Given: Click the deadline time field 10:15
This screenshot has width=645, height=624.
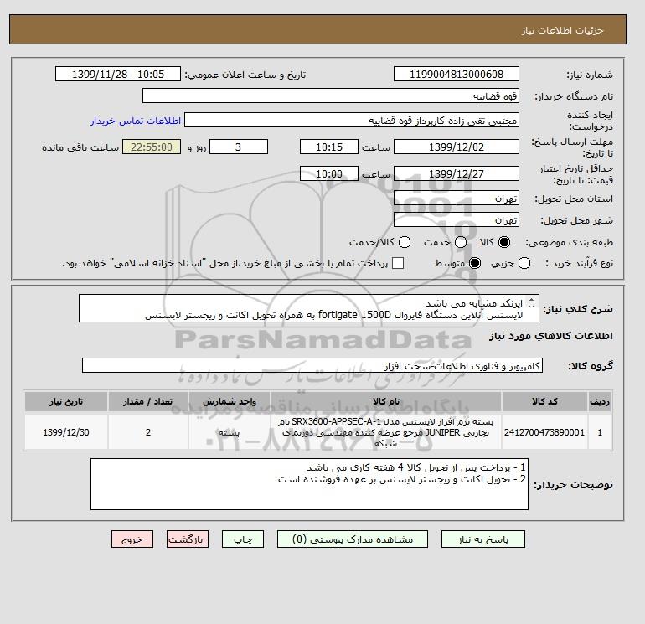Looking at the screenshot, I should click(329, 147).
